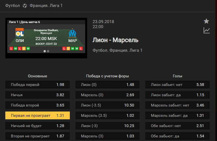Open Франция. Лига 1 breadcrumb link
The height and width of the screenshot is (141, 217).
coord(46,6)
